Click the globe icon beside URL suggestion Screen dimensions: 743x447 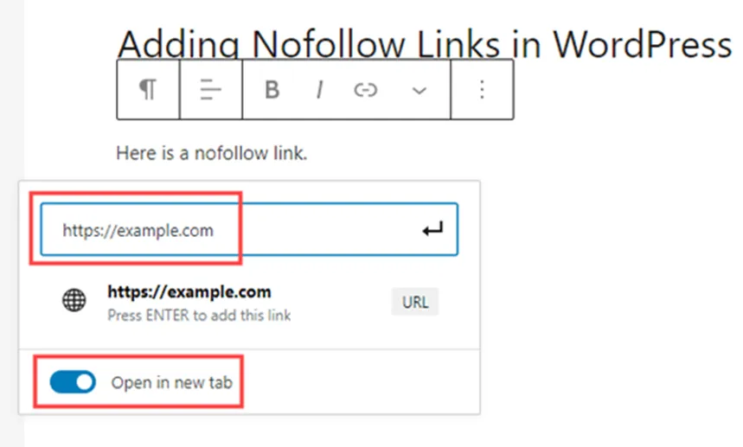pyautogui.click(x=74, y=300)
